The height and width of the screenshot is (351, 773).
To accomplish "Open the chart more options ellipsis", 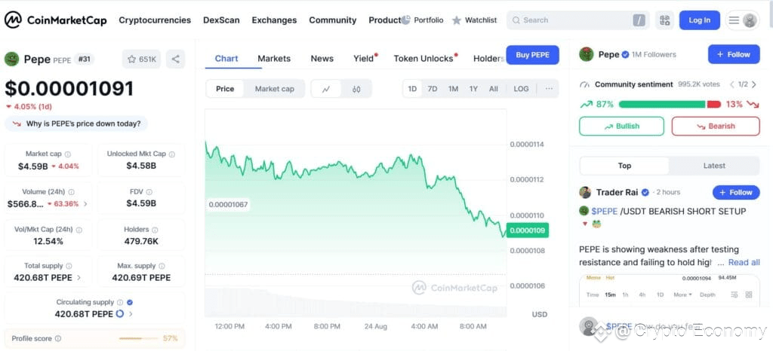I will coord(549,89).
